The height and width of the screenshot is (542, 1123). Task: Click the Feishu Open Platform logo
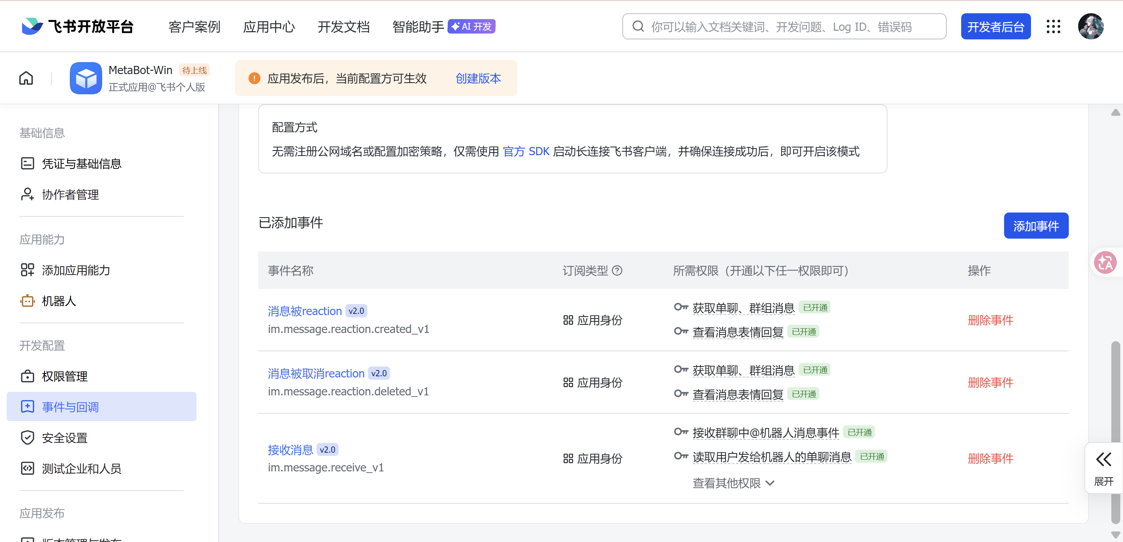point(78,27)
